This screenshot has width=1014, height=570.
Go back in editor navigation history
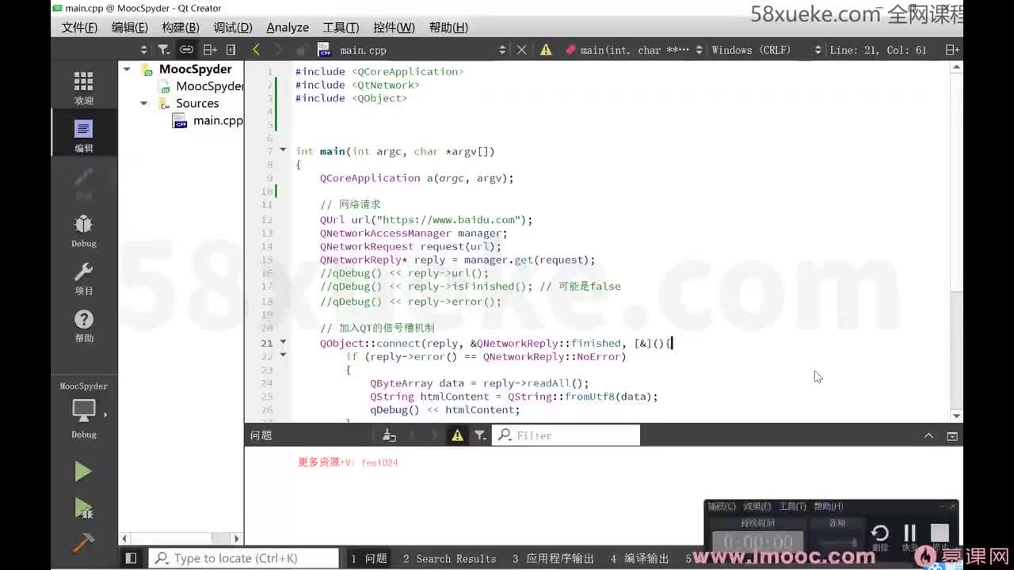point(256,49)
